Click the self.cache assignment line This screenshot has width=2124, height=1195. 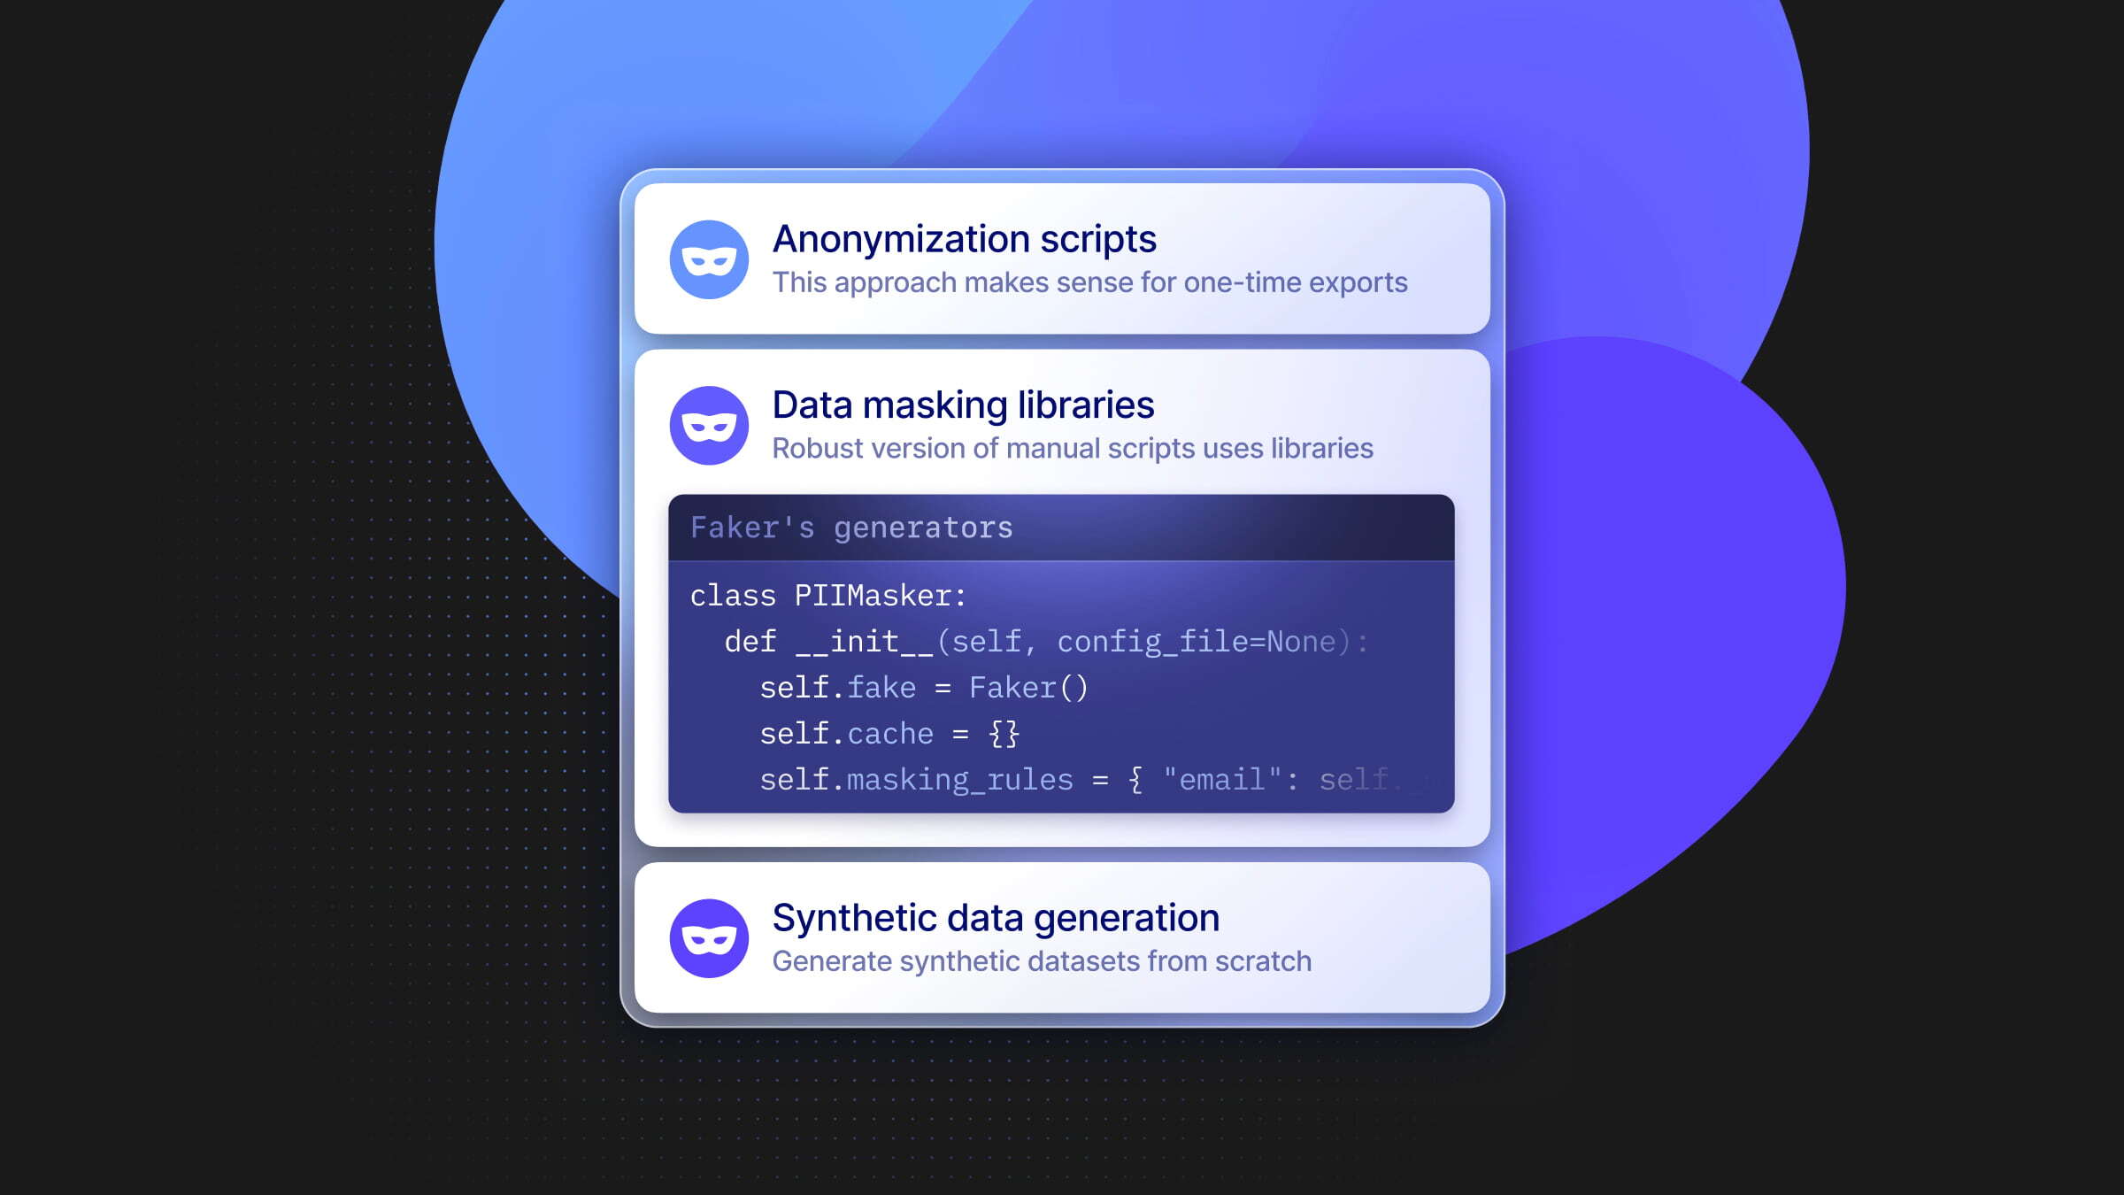point(889,734)
